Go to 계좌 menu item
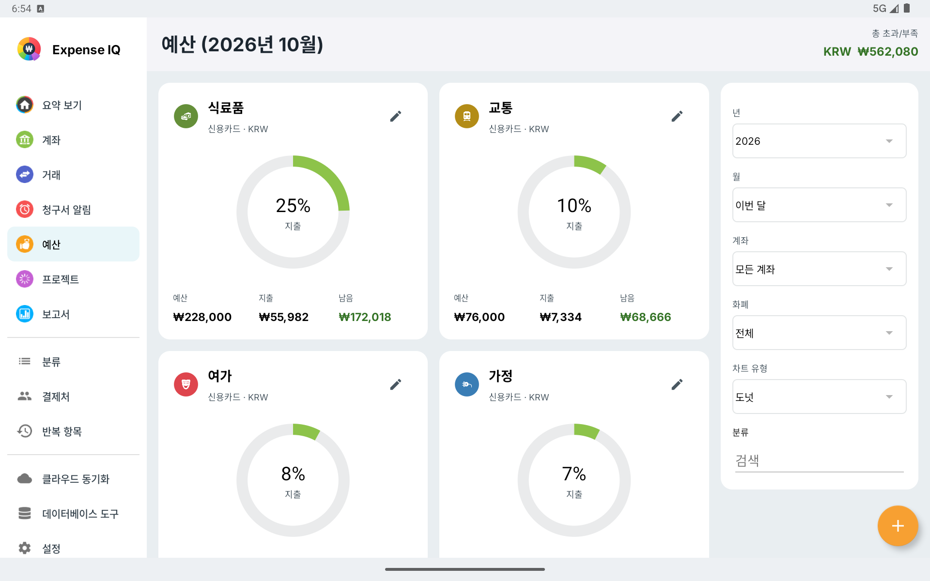The image size is (930, 581). 73,139
